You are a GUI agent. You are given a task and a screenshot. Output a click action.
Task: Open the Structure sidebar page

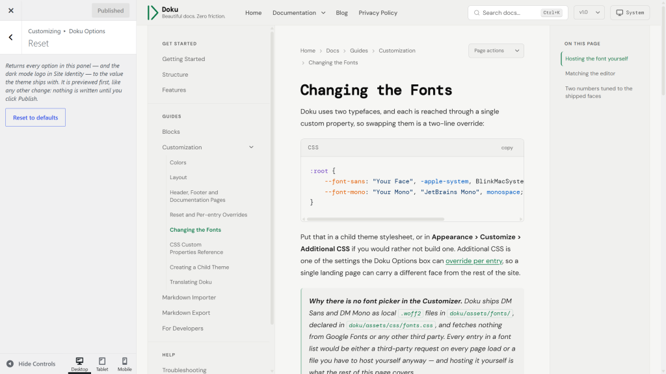point(175,75)
